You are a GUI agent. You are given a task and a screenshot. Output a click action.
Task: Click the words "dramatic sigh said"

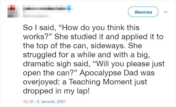[57, 64]
